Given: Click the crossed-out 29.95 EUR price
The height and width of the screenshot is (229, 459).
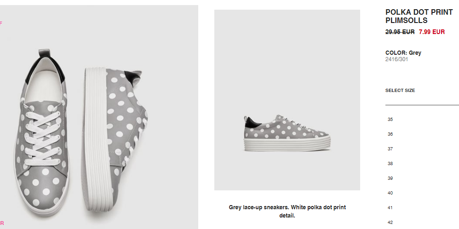Looking at the screenshot, I should pos(400,32).
